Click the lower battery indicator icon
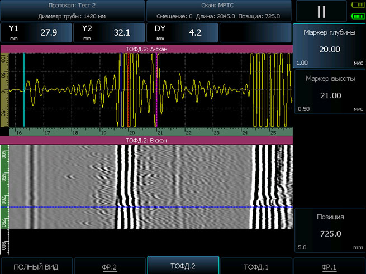 click(357, 16)
